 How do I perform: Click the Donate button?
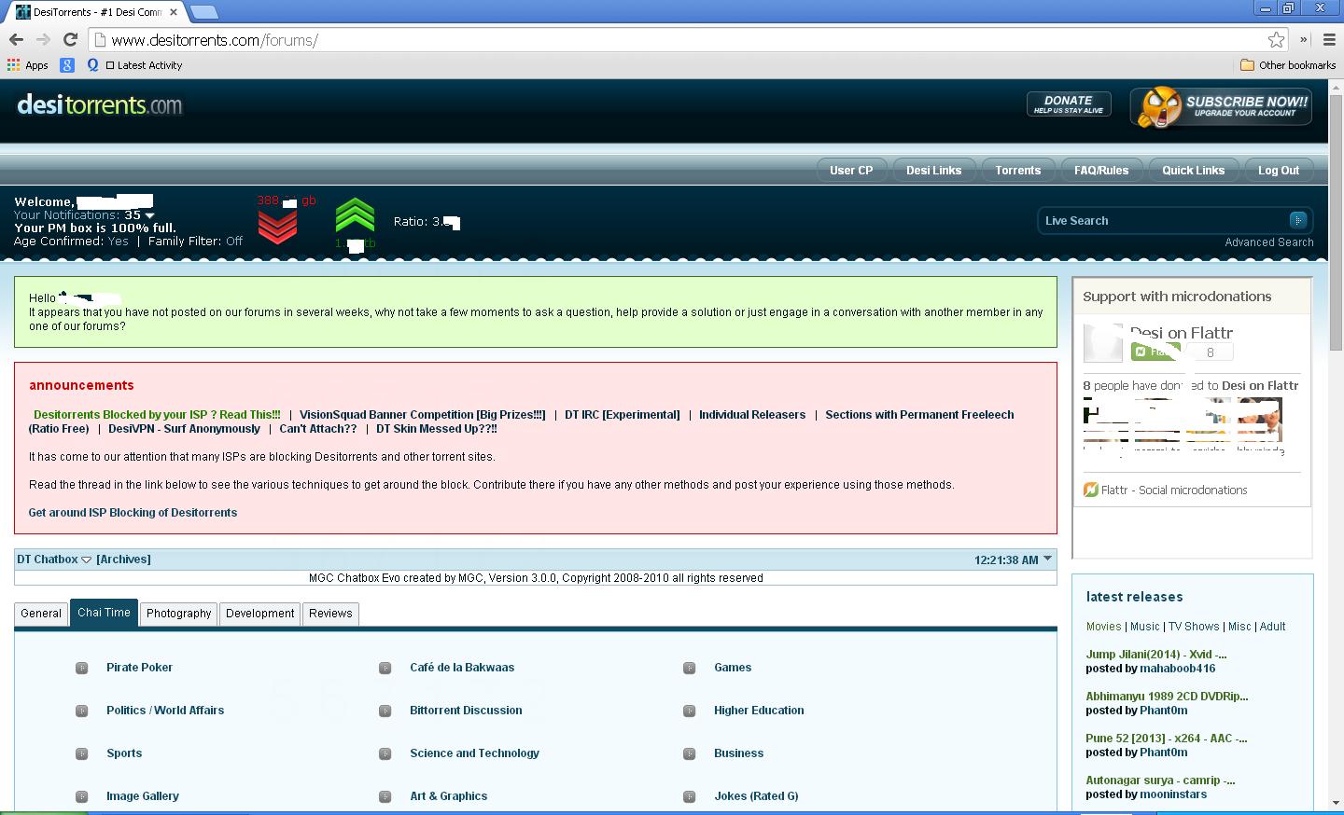[1069, 104]
